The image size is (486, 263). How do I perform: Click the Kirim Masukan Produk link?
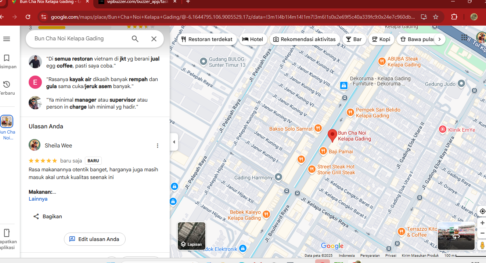pyautogui.click(x=420, y=256)
